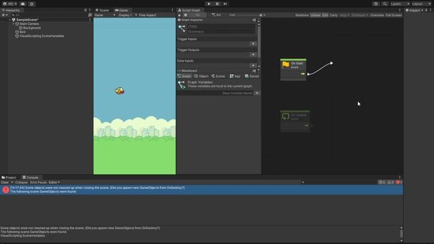Open the Distribute dropdown
This screenshot has width=434, height=244.
click(x=359, y=15)
